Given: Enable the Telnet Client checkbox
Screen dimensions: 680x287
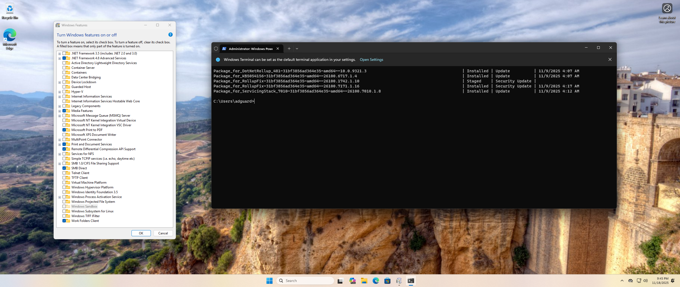Looking at the screenshot, I should pos(64,173).
